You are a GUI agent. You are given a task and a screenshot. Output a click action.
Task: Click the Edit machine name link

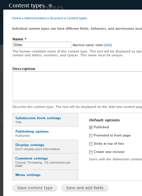pyautogui.click(x=108, y=45)
